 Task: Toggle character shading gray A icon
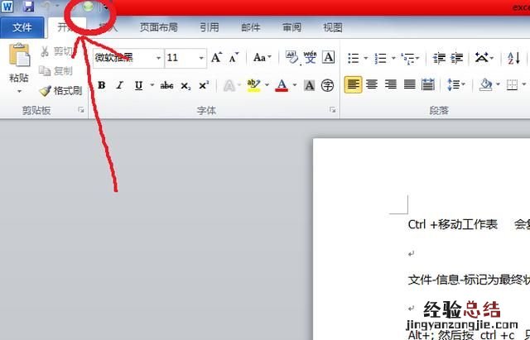pos(309,85)
